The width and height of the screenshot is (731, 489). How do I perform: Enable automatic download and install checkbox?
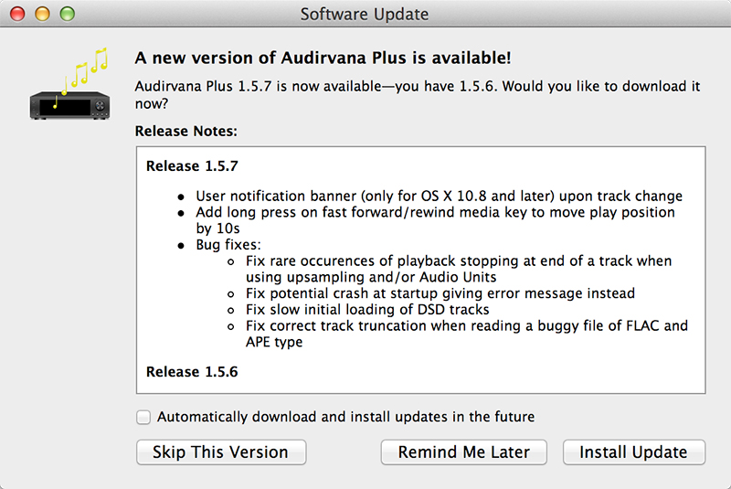pos(143,417)
